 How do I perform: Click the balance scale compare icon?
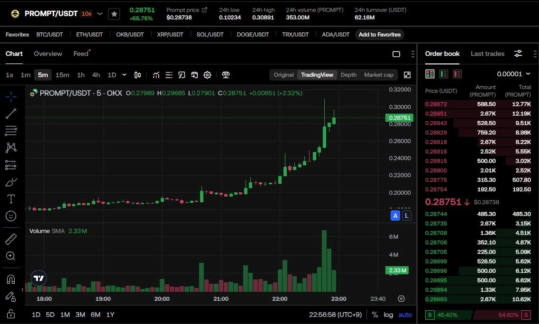(x=226, y=75)
